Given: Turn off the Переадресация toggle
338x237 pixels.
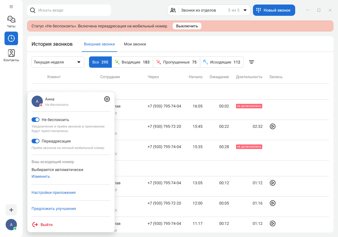Looking at the screenshot, I should [35, 141].
